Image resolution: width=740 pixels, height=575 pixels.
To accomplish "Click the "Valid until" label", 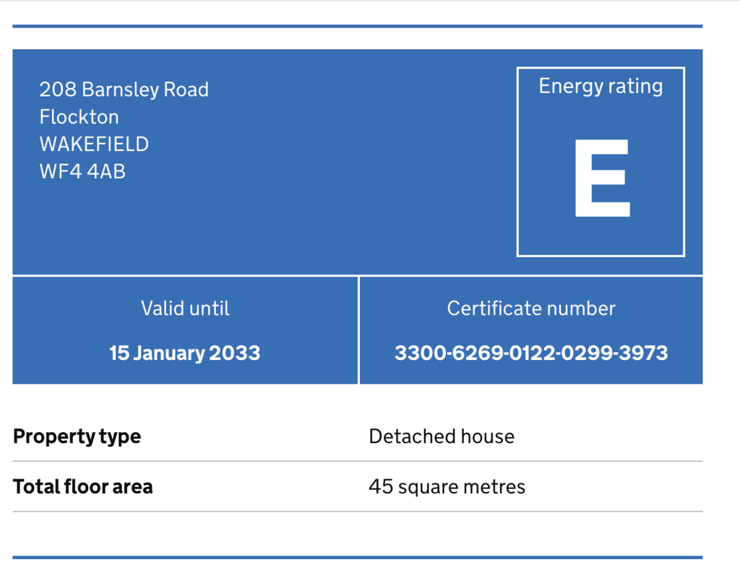I will click(x=185, y=309).
